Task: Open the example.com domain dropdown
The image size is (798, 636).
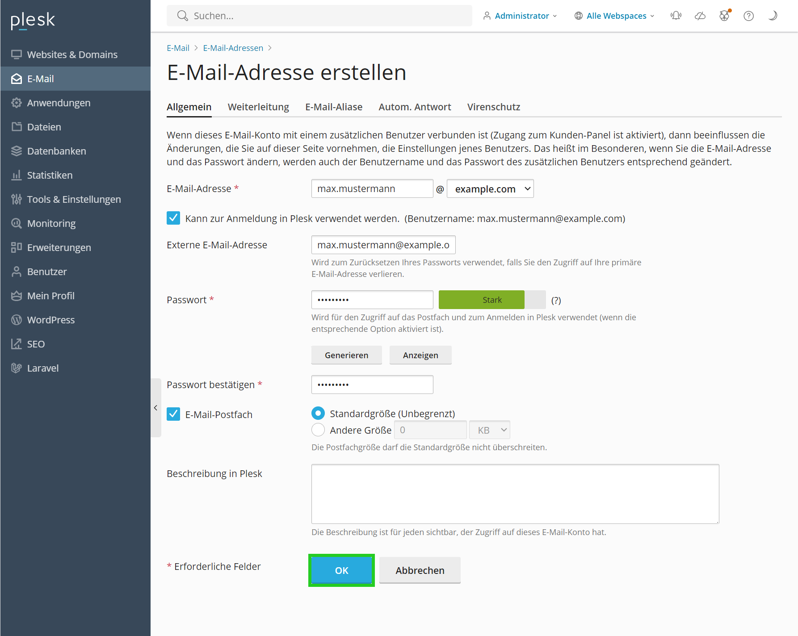Action: [490, 188]
